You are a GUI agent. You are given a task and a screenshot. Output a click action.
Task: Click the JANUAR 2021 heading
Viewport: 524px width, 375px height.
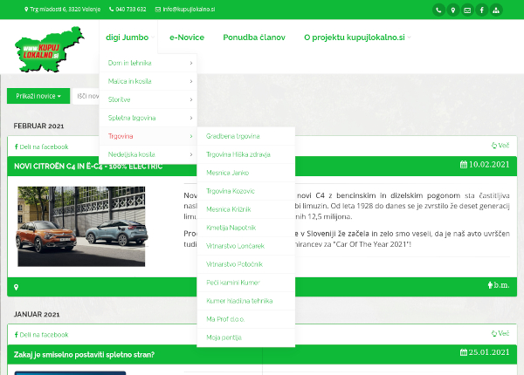point(37,314)
